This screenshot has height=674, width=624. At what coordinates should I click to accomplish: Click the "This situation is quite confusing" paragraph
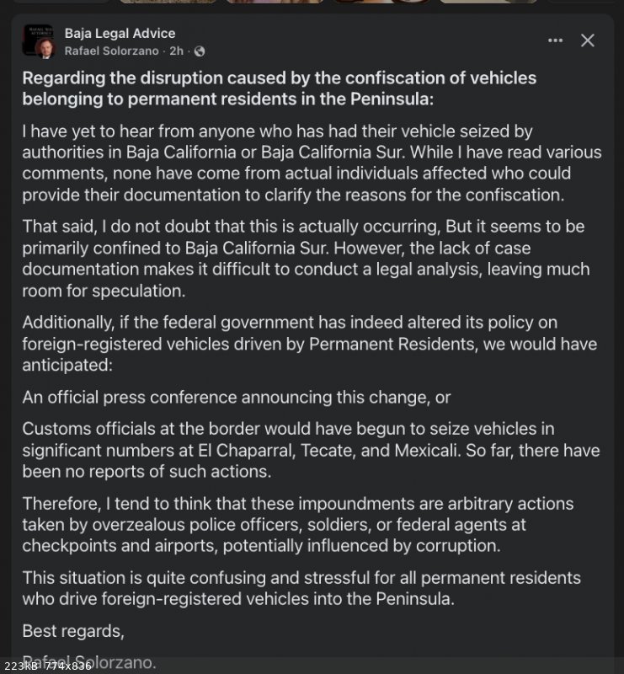click(301, 588)
